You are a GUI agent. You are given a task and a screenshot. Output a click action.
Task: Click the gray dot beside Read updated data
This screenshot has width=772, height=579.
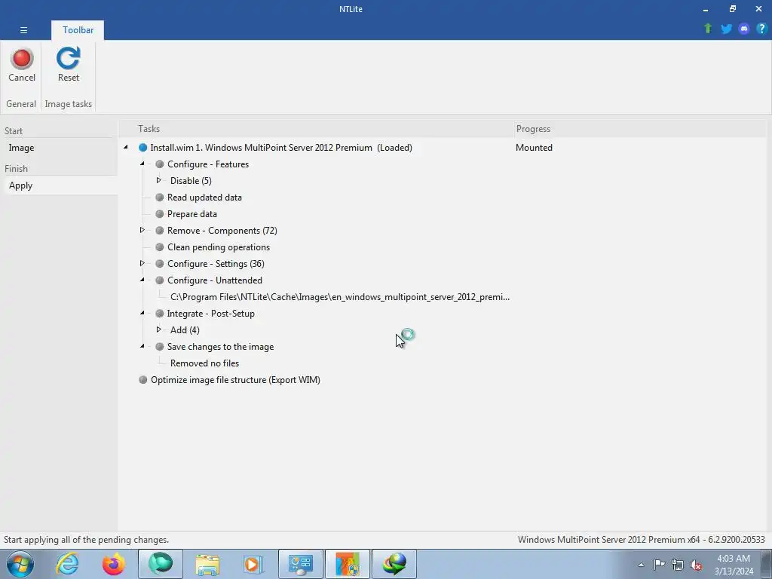(x=160, y=198)
